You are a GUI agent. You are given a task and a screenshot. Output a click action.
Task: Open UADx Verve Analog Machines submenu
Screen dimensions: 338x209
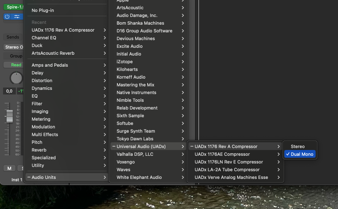click(x=235, y=178)
